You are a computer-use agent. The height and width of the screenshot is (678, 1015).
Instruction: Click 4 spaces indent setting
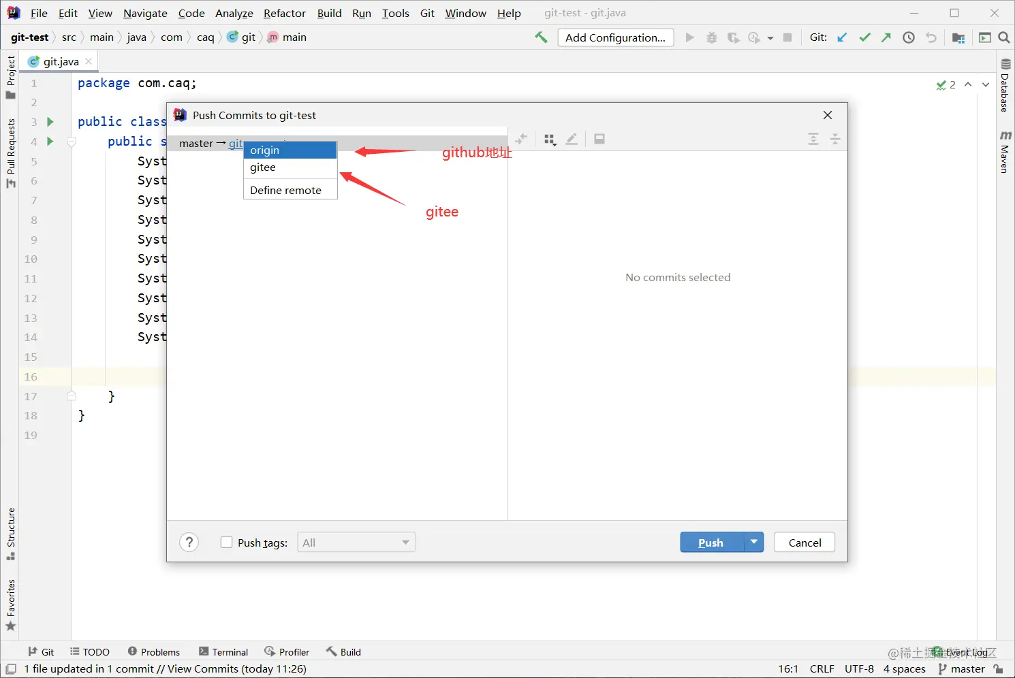click(x=904, y=669)
